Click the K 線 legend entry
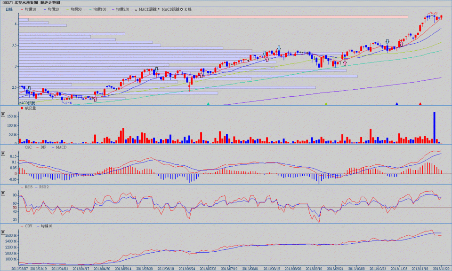The image size is (452, 271). pos(187,9)
